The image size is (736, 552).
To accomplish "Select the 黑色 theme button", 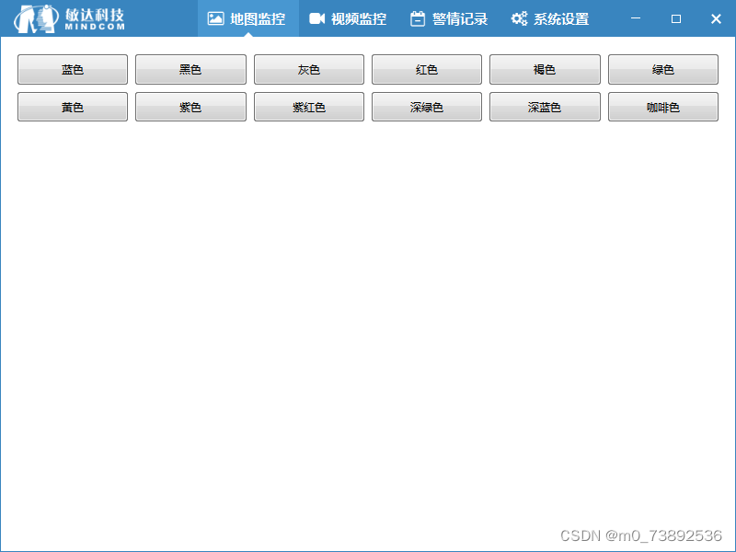I will [x=190, y=69].
